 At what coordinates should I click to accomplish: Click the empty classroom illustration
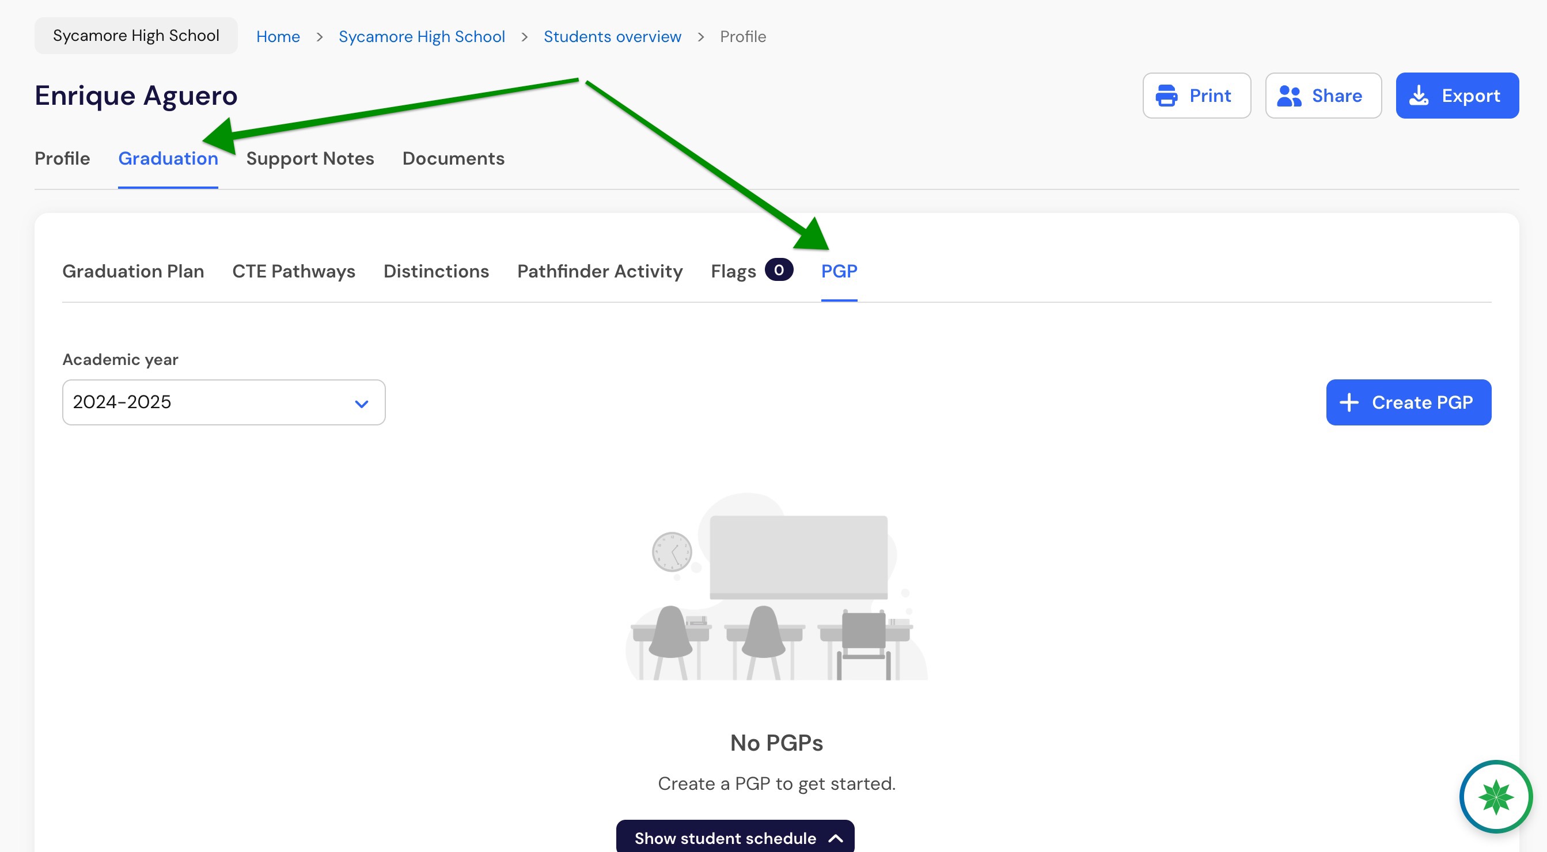(776, 587)
